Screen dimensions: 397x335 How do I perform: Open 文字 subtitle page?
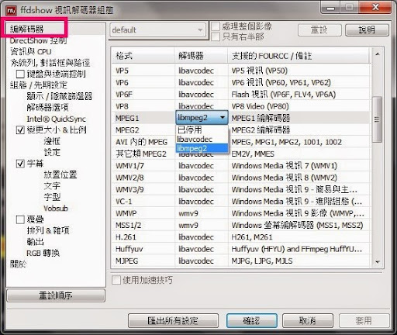52,186
